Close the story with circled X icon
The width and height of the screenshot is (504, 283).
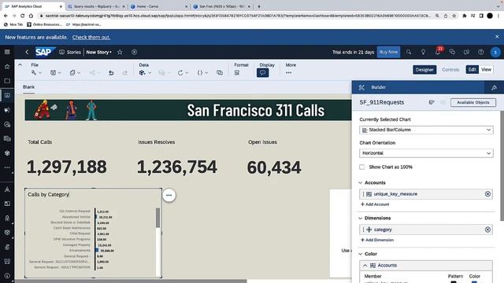tap(135, 52)
